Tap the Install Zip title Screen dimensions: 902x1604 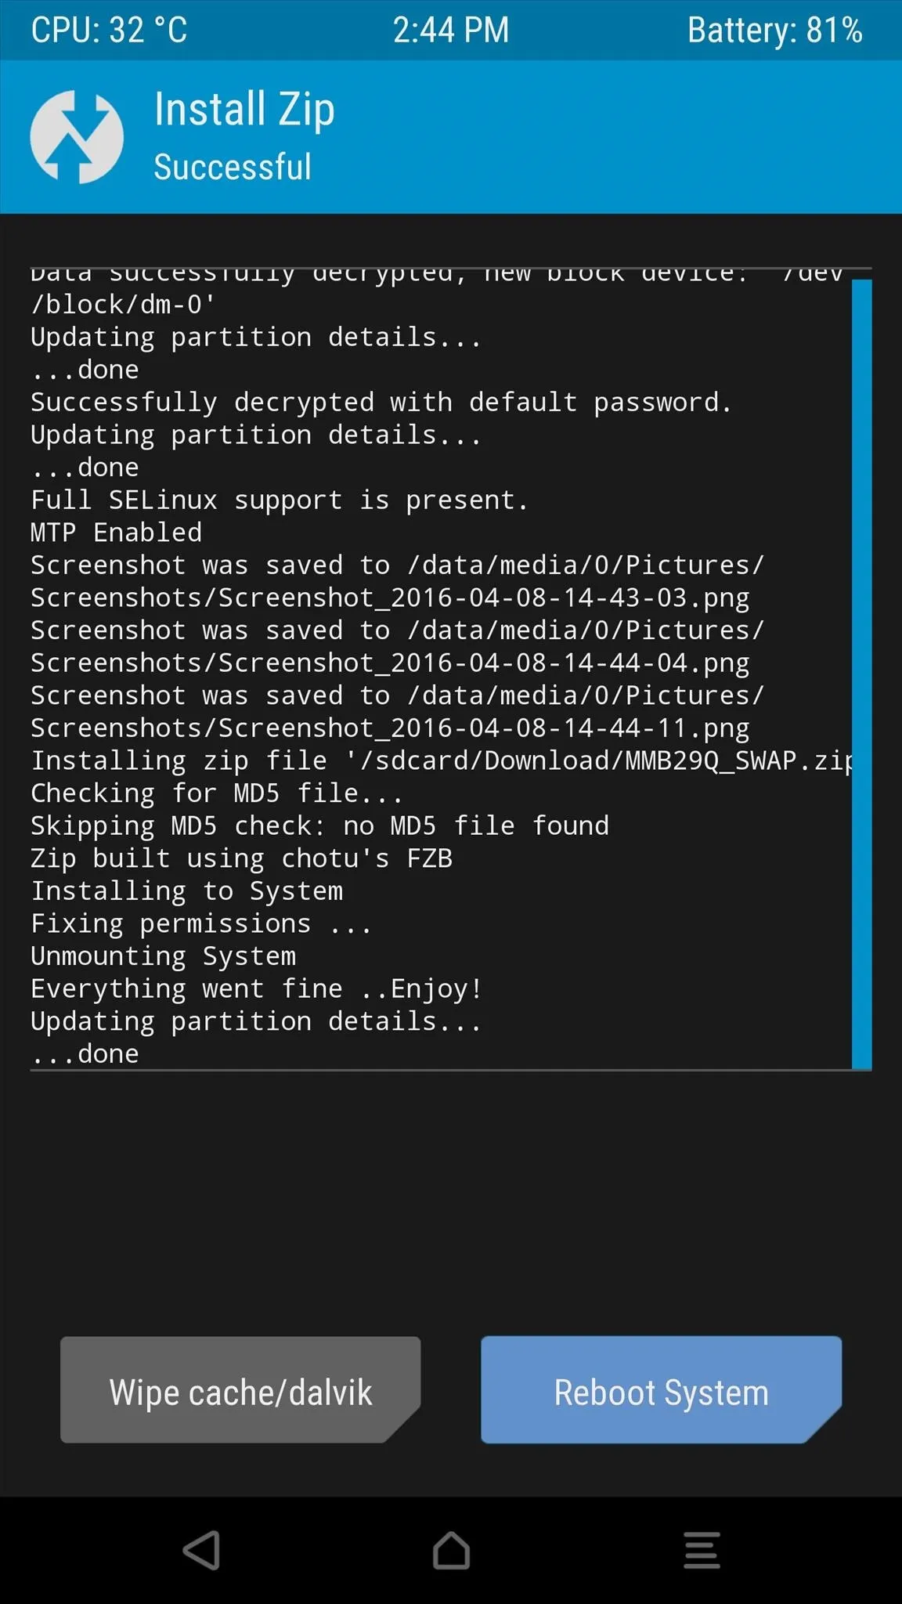[244, 109]
